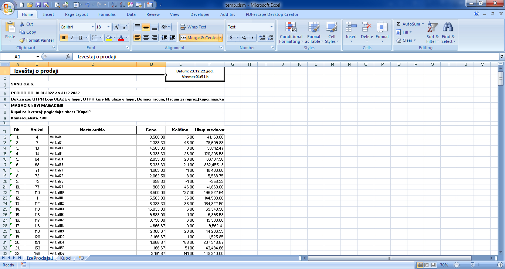505x269 pixels.
Task: Save the workbook via floppy disk icon
Action: (38, 5)
